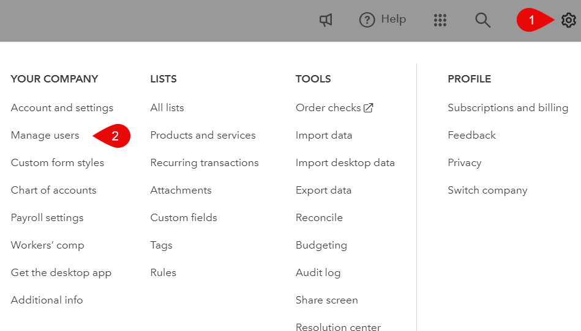This screenshot has height=331, width=581.
Task: Open Resolution center
Action: (338, 327)
